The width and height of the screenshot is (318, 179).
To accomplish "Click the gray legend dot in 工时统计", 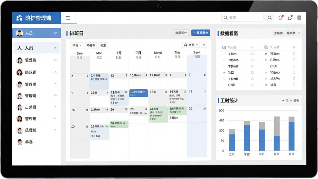I will [291, 101].
